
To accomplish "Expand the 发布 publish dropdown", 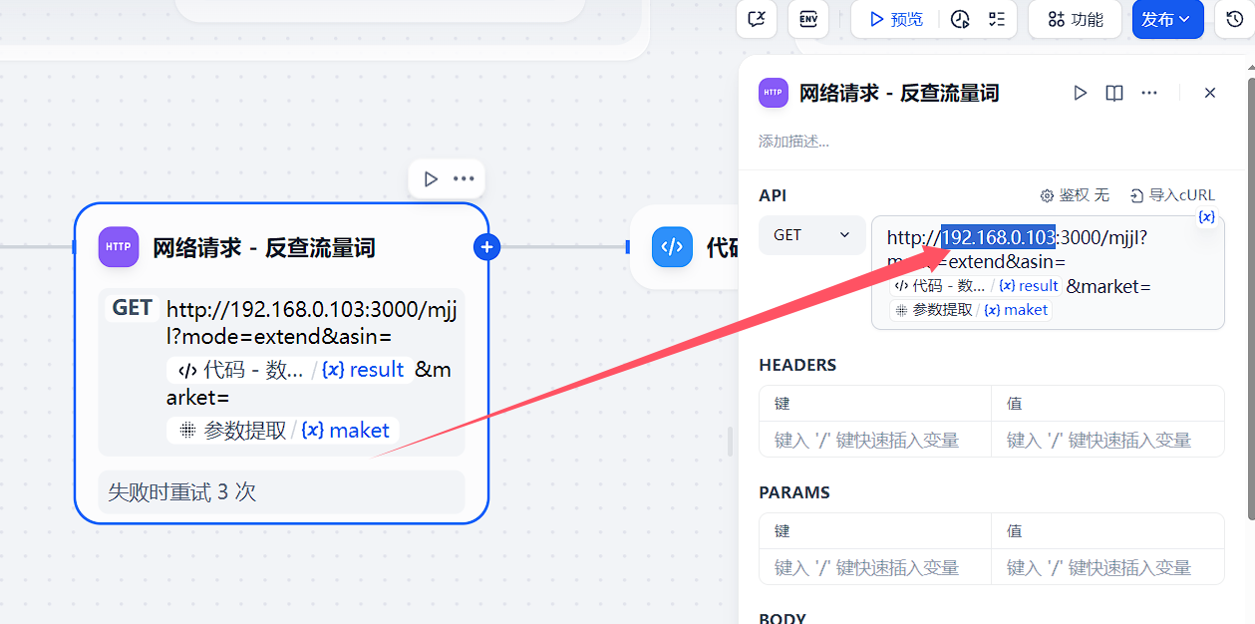I will point(1167,19).
